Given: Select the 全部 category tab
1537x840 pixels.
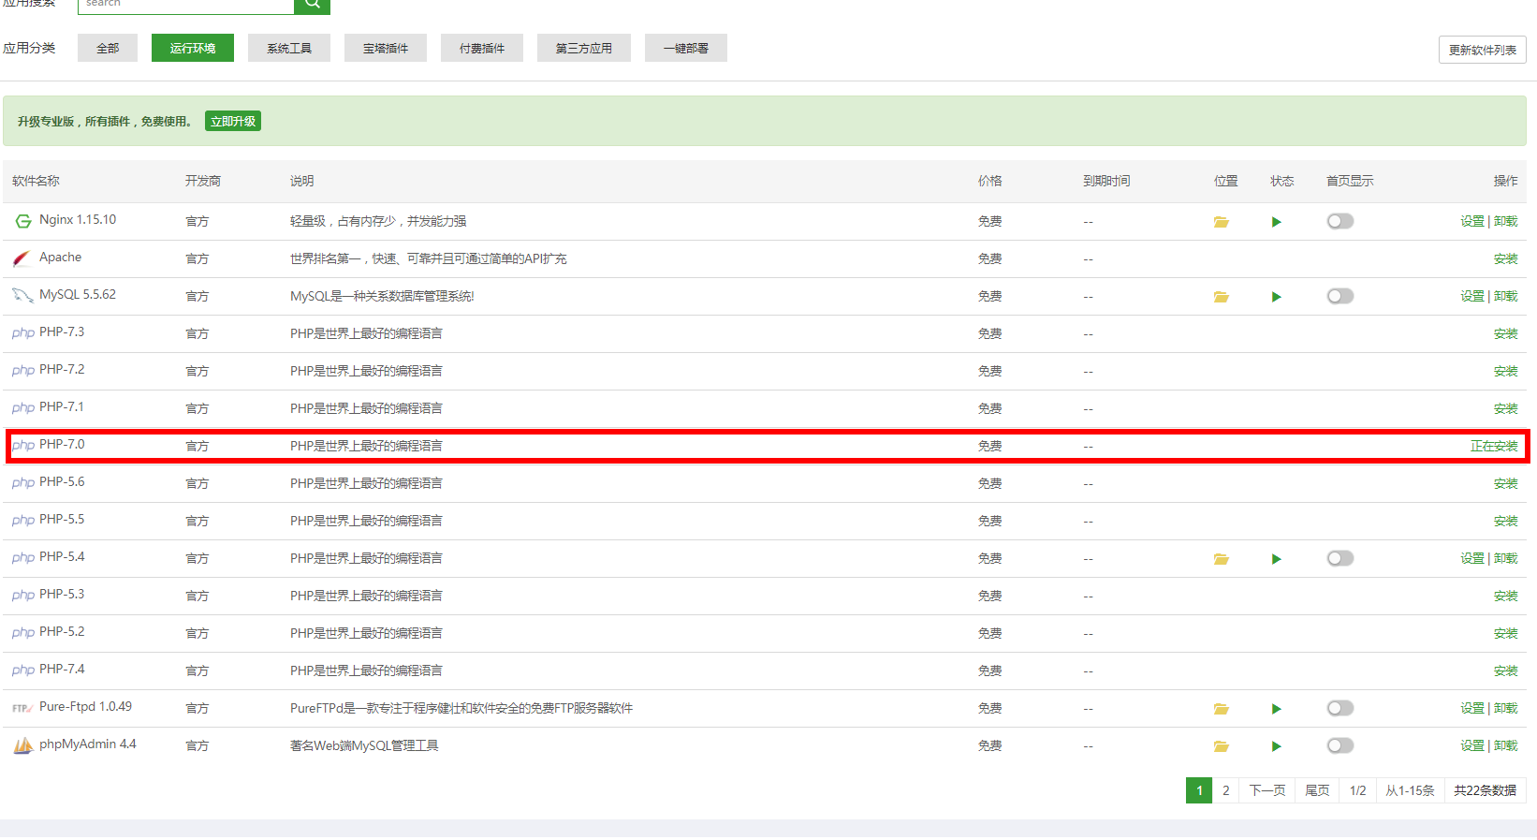Looking at the screenshot, I should (108, 48).
